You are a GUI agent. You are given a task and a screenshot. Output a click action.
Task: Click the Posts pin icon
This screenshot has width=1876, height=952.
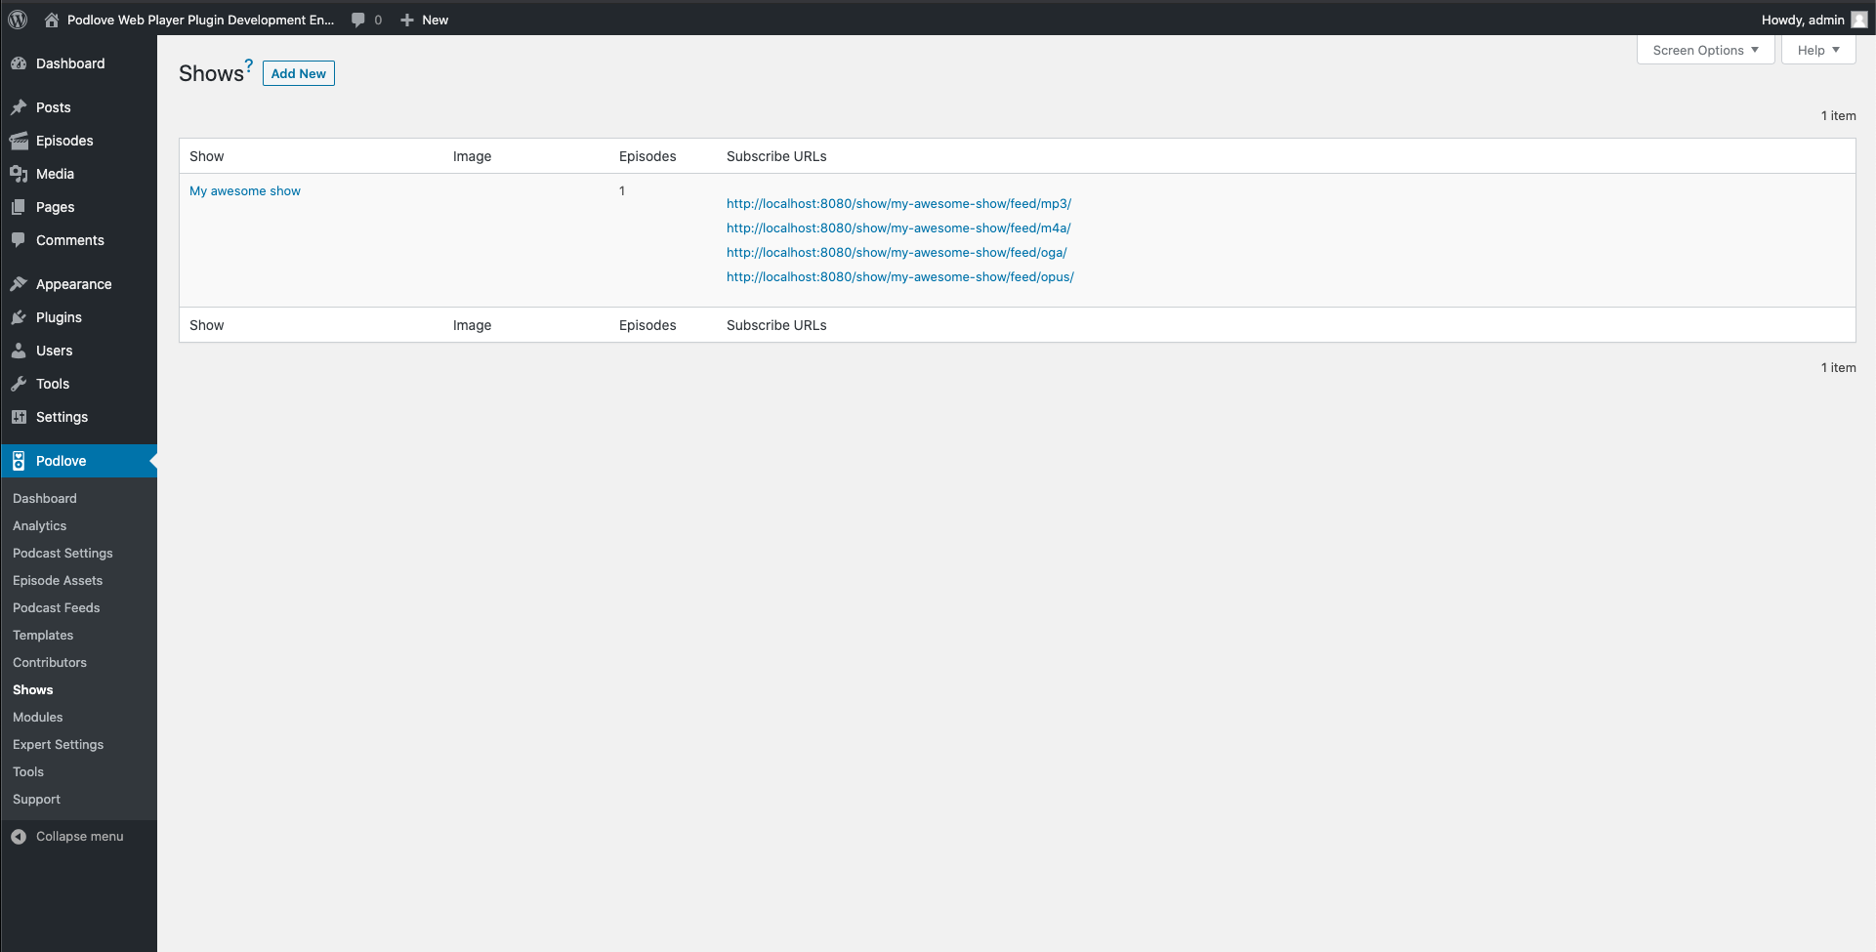[19, 107]
